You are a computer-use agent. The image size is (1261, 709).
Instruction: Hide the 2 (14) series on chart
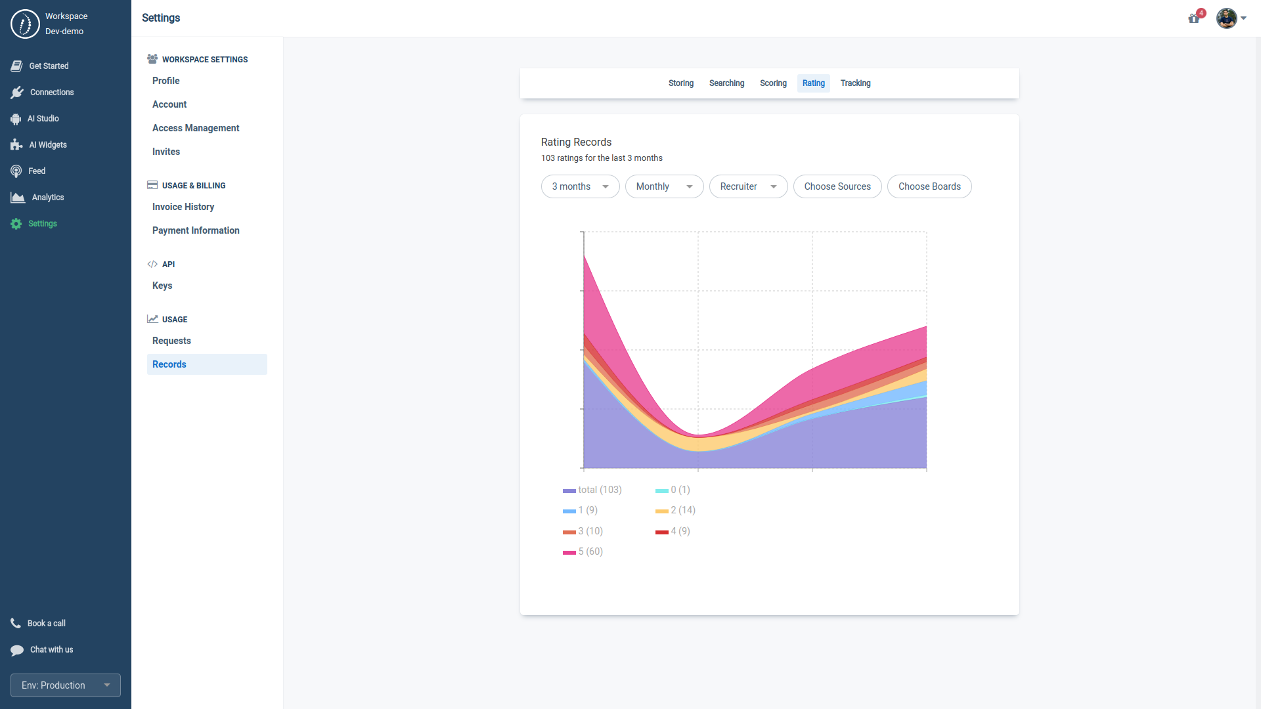click(x=675, y=510)
